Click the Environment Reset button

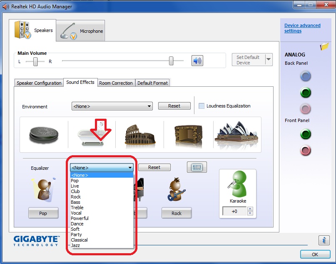pyautogui.click(x=174, y=106)
